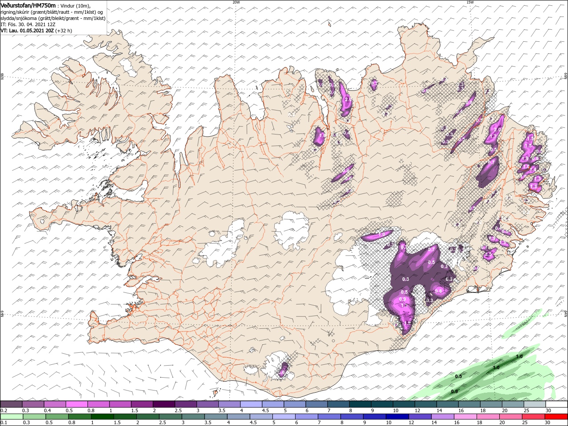The image size is (568, 426).
Task: Select the light lavender upper swatch labeled 4
Action: point(251,404)
